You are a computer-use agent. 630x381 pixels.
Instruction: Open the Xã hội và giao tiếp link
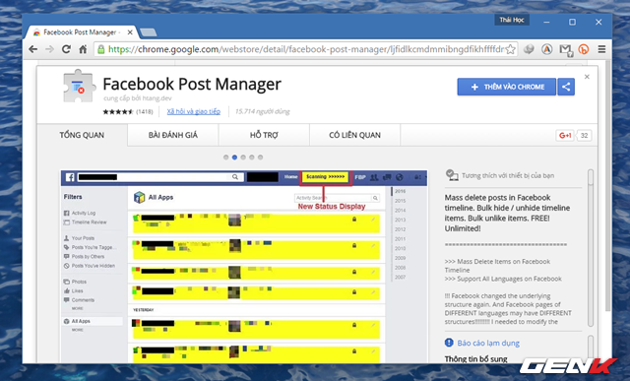(x=194, y=111)
